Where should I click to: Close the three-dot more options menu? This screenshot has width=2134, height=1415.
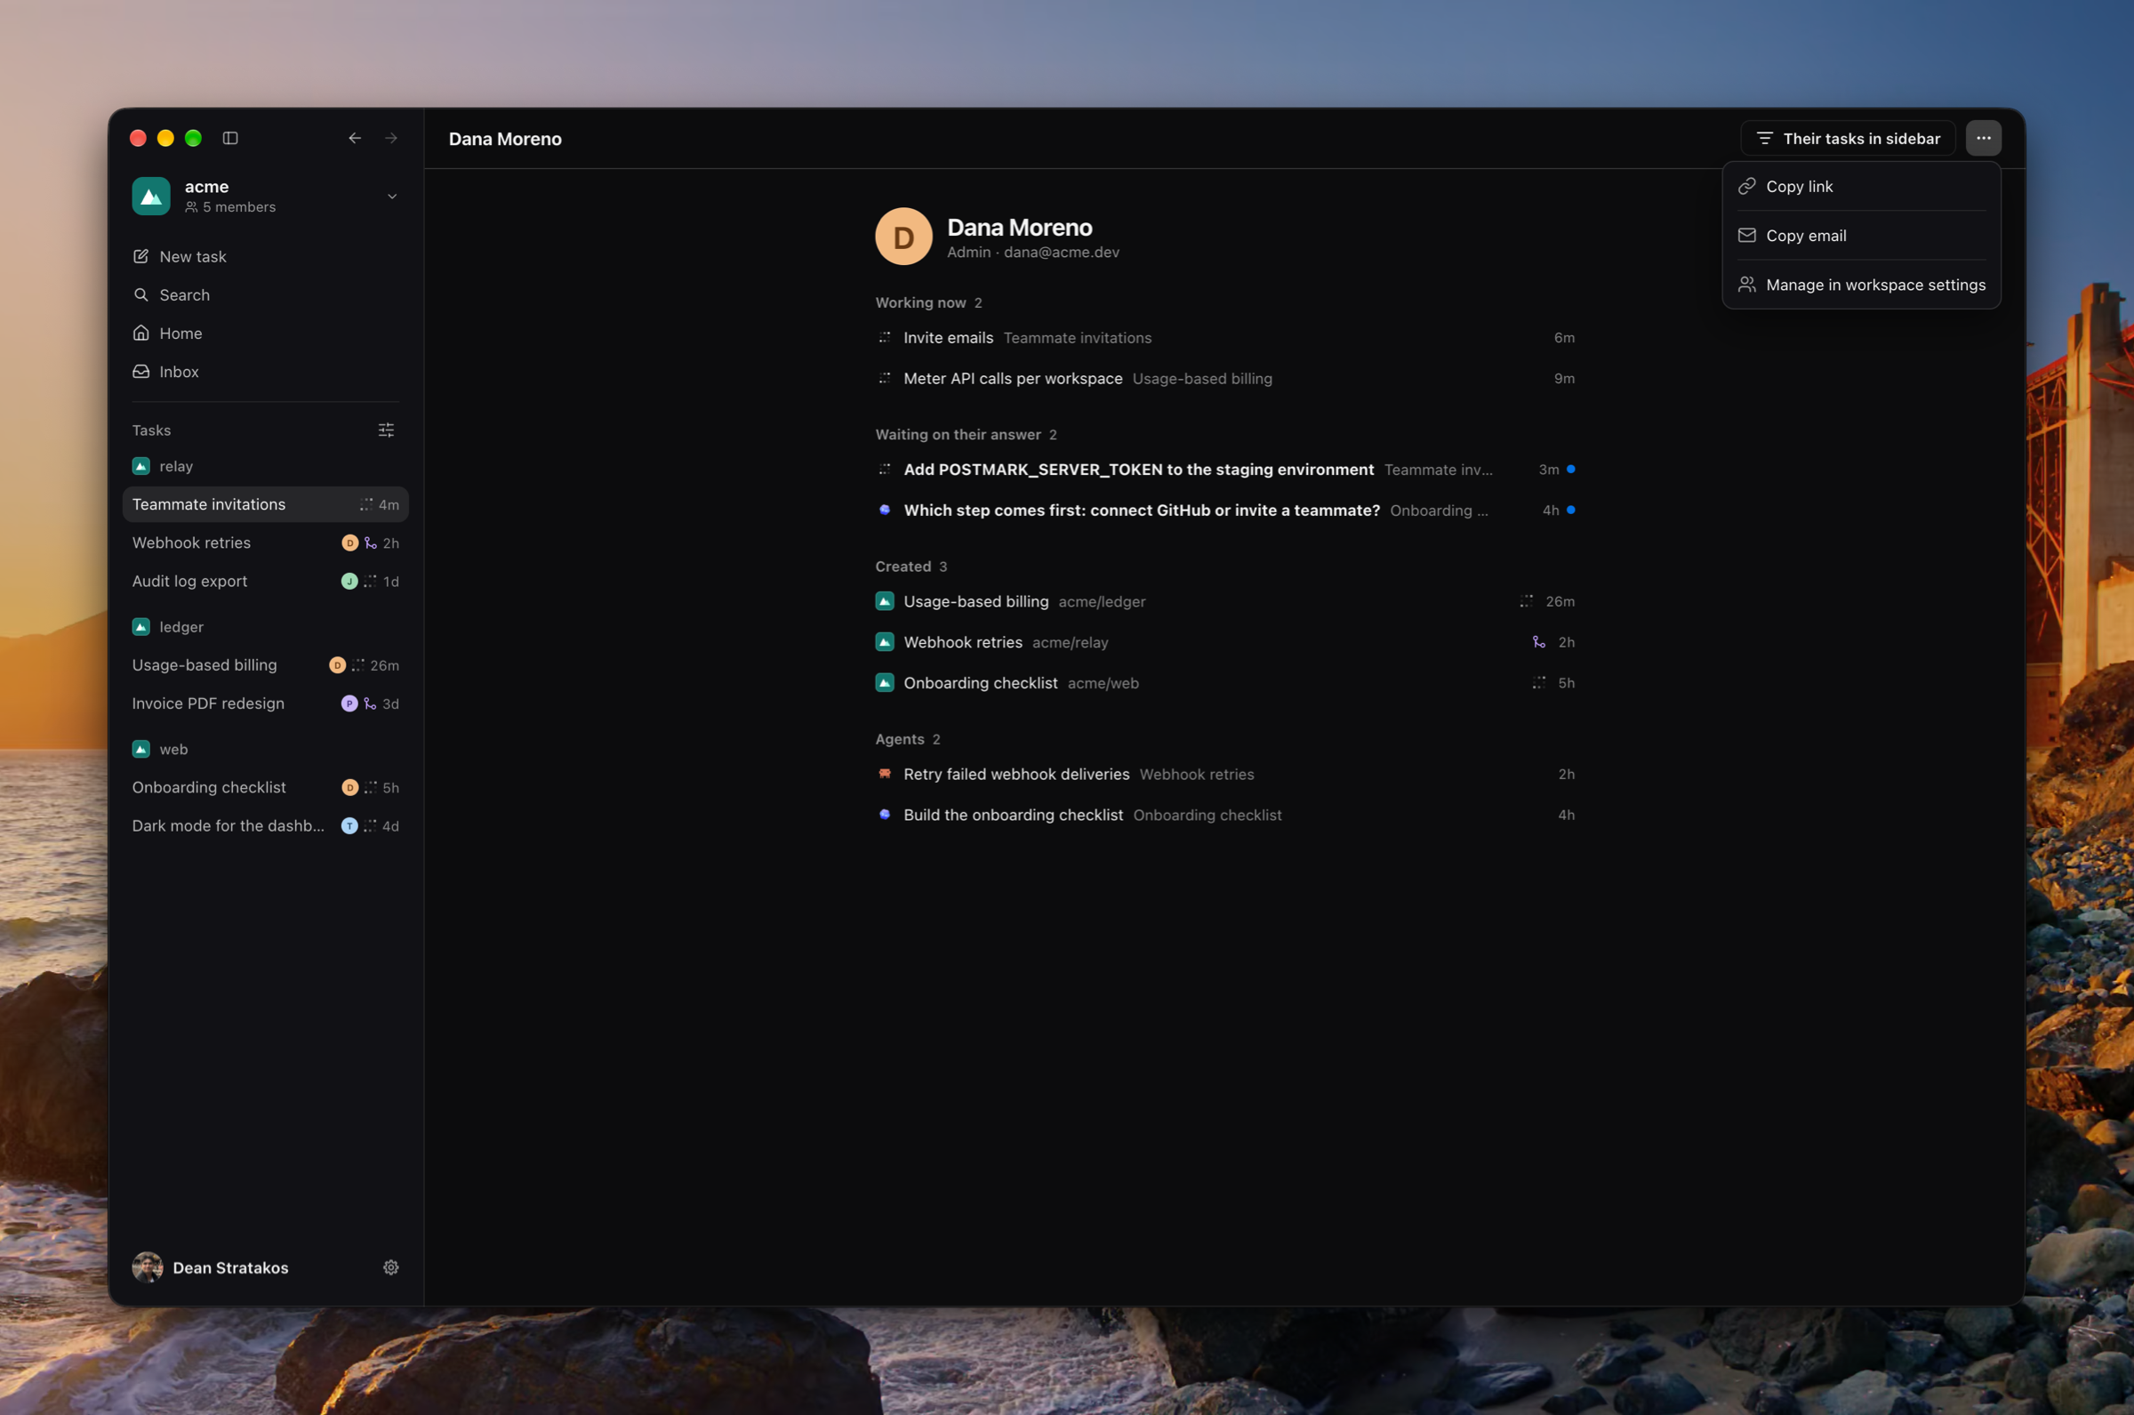1984,138
